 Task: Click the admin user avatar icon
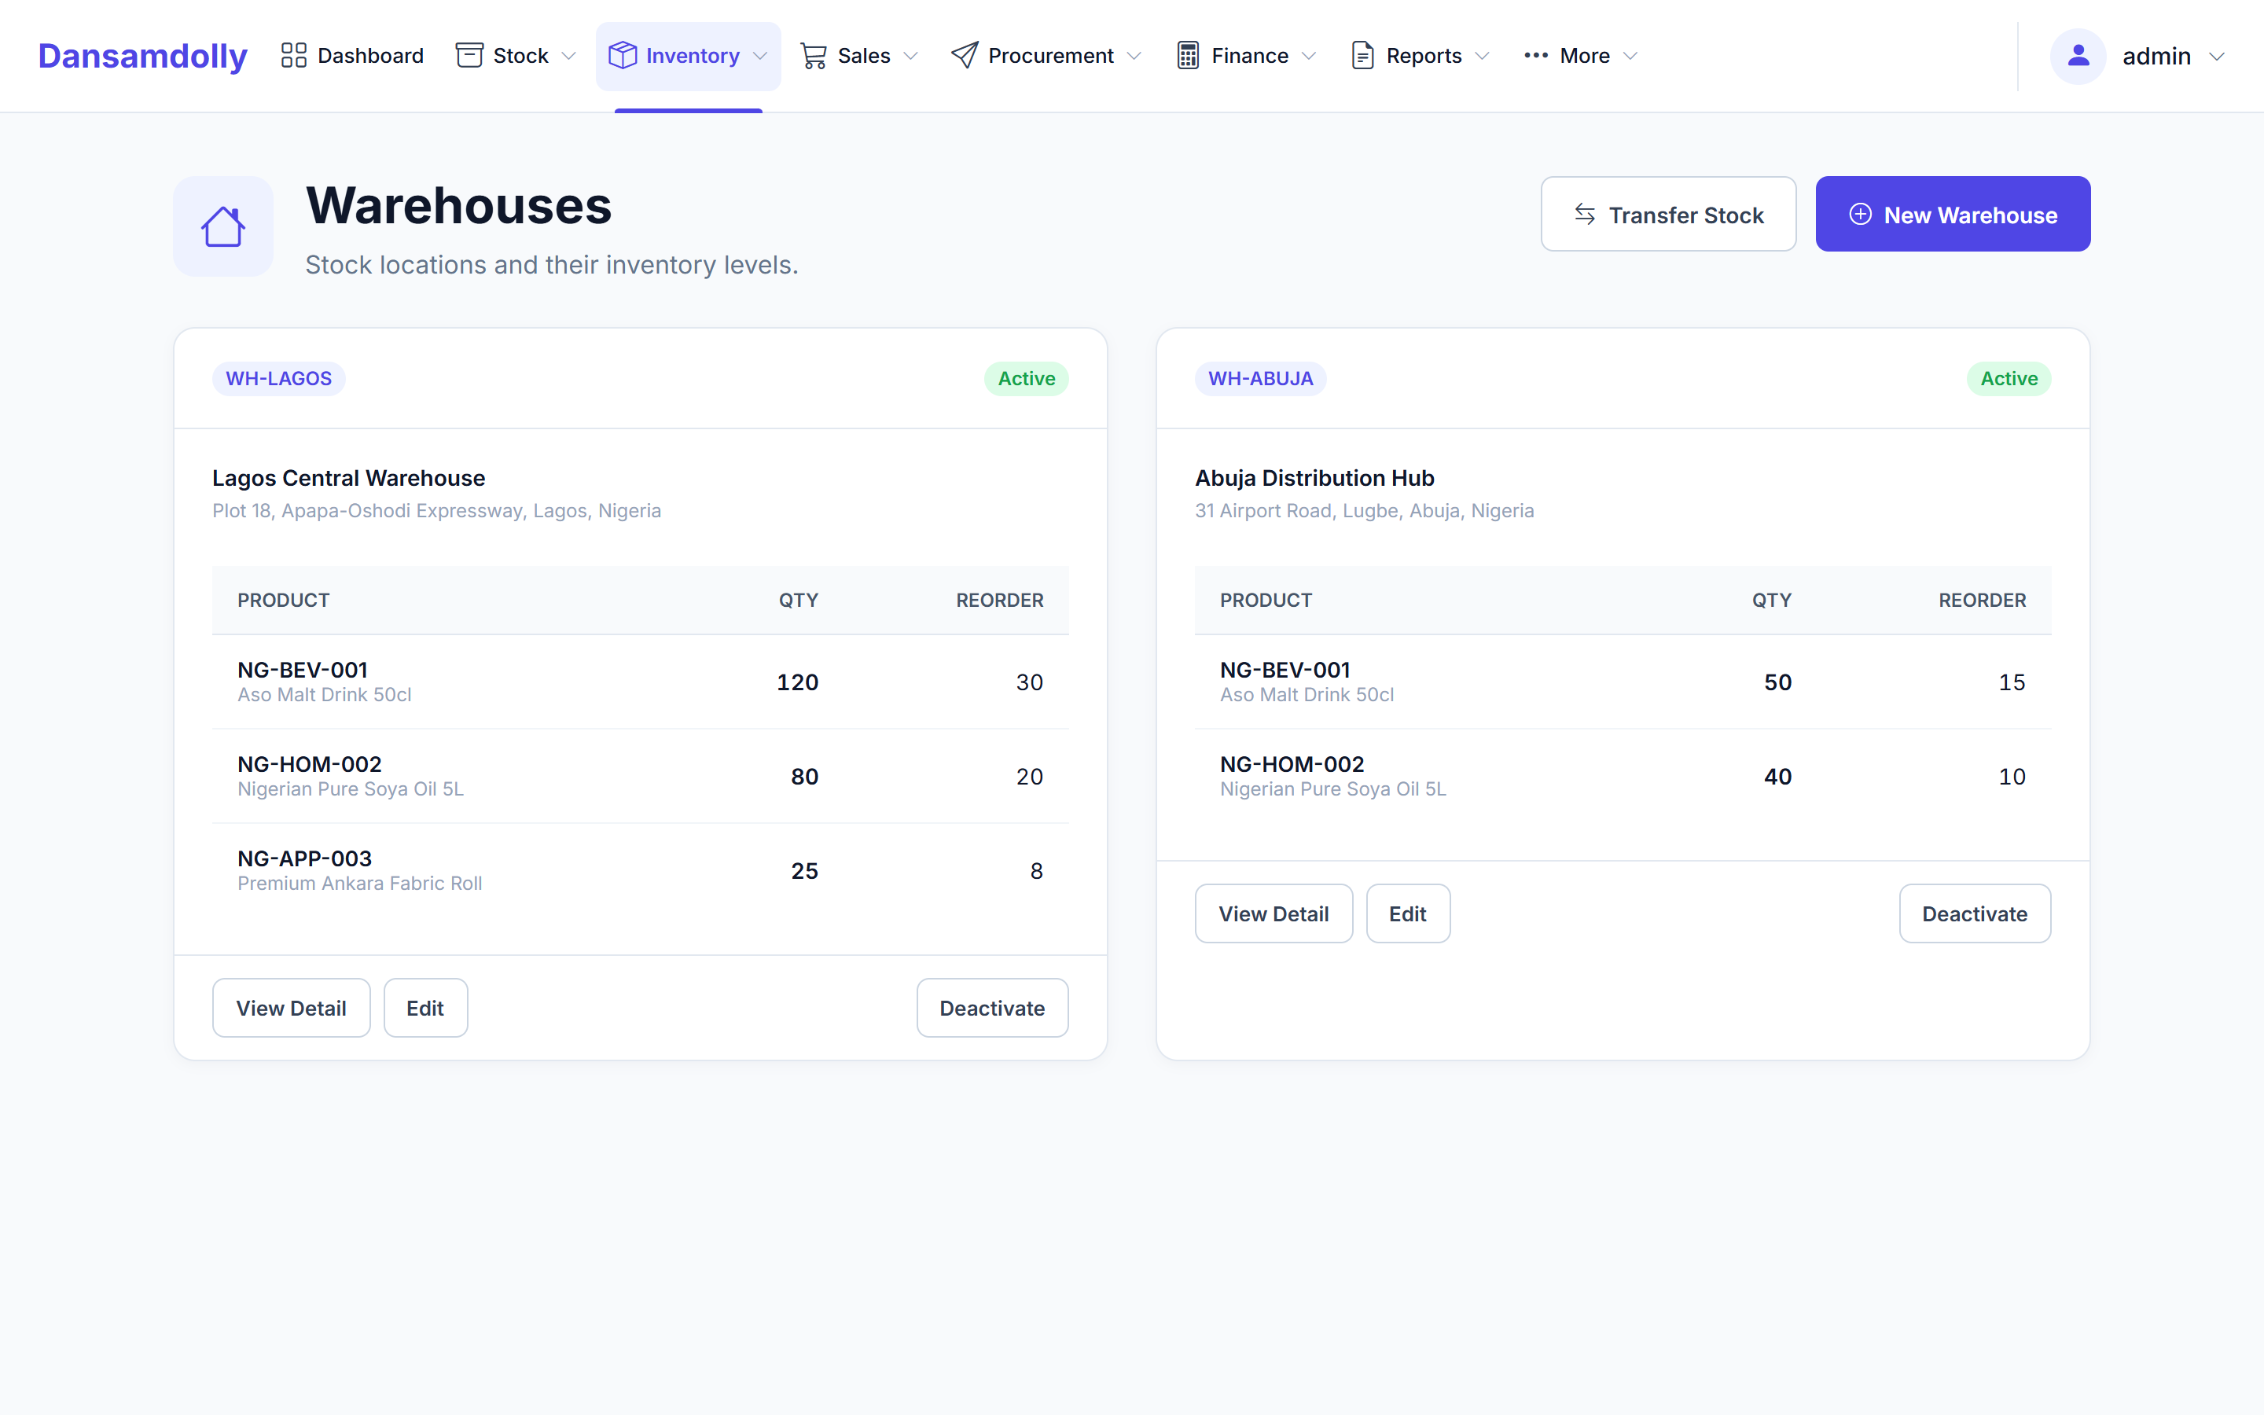2078,56
